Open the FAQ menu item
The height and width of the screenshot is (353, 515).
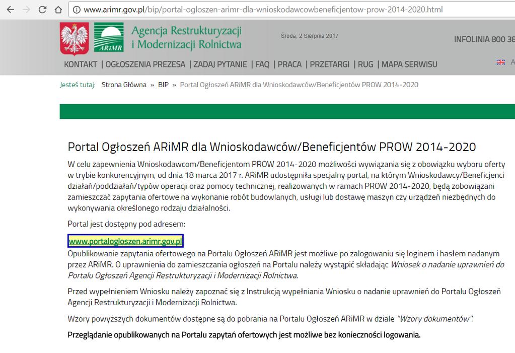(262, 64)
